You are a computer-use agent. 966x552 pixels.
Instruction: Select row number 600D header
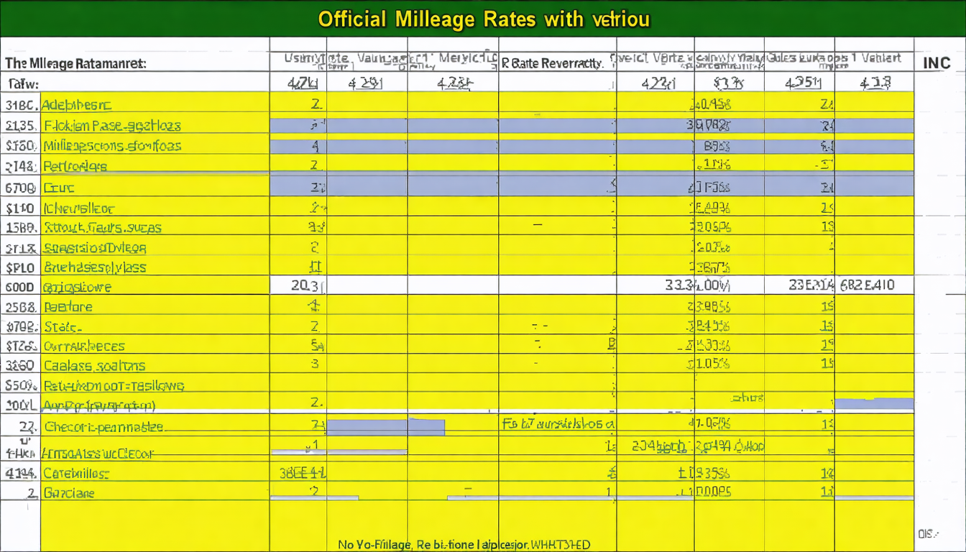[20, 287]
